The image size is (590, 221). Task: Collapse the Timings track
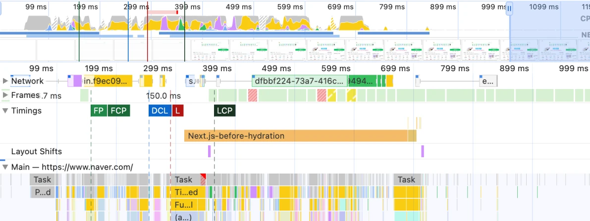(5, 111)
